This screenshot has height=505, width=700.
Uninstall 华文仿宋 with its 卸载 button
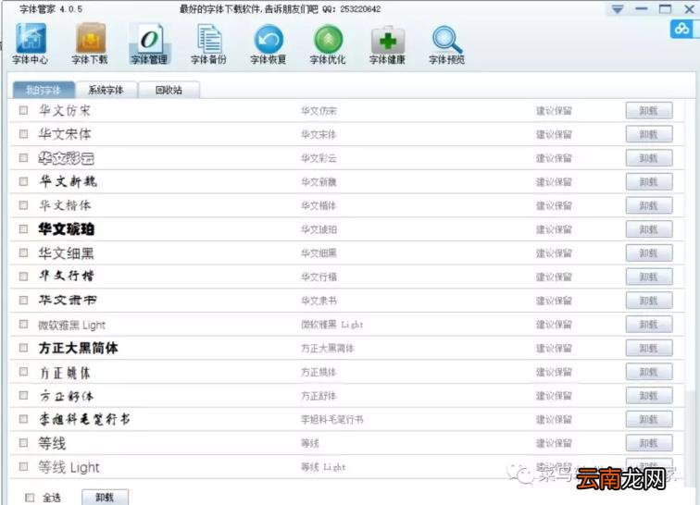649,111
